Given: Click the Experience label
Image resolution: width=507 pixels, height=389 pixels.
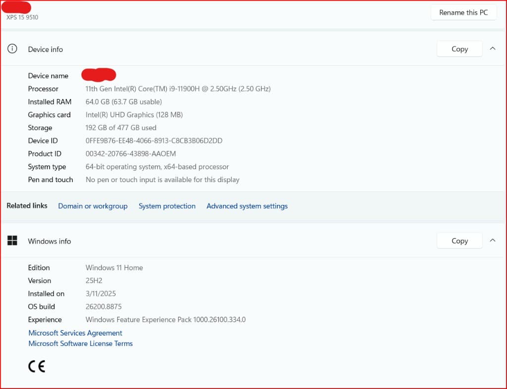Looking at the screenshot, I should point(45,320).
